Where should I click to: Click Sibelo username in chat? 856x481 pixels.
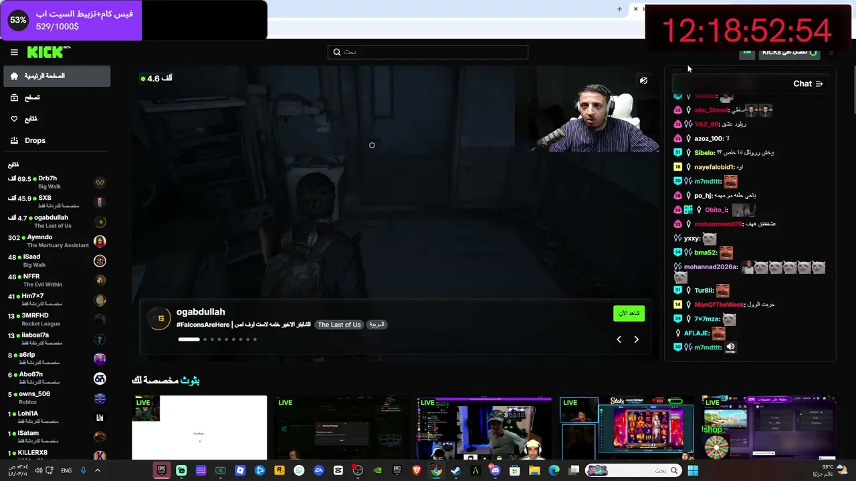[705, 153]
